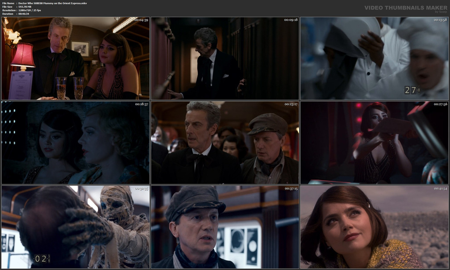Open the final thumbnail at 00:41:54

click(374, 227)
